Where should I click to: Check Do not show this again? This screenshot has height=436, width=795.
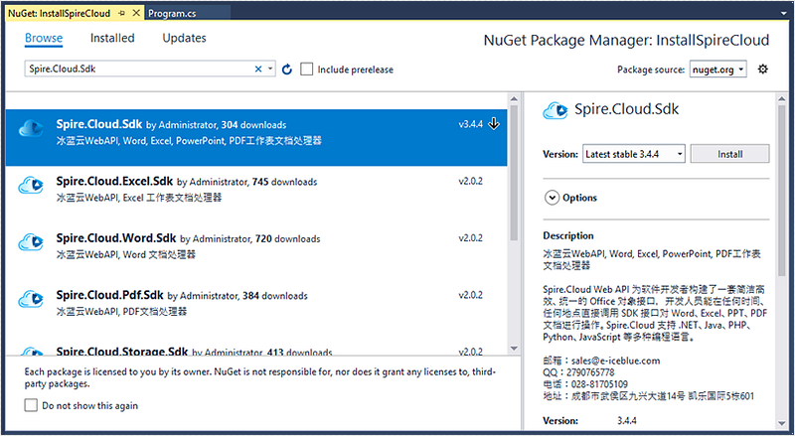31,405
